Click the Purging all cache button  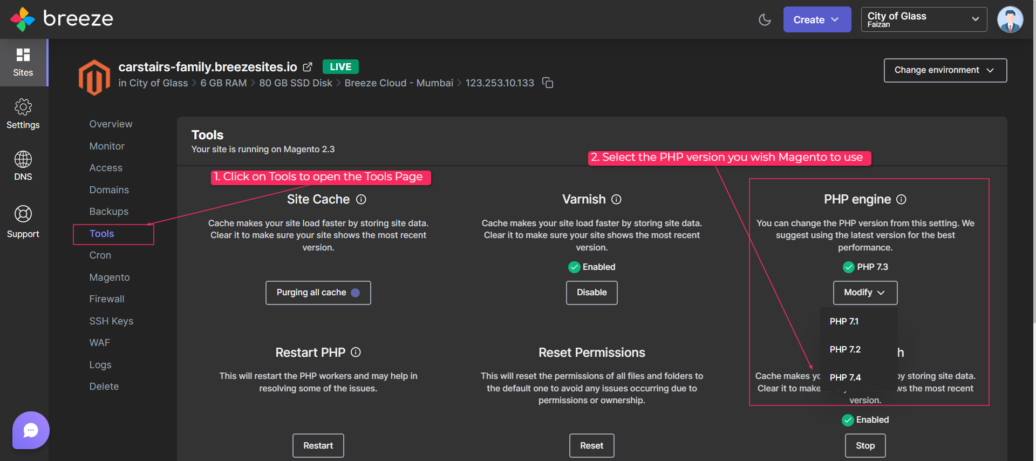318,293
